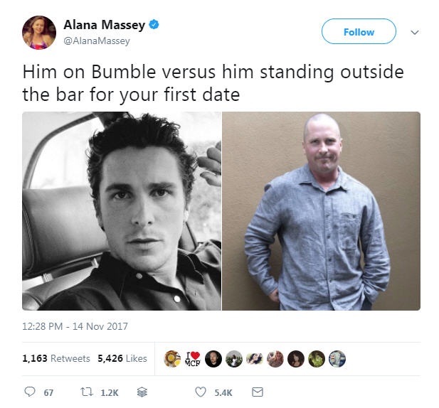
Task: Retweet using the arrows icon
Action: [x=87, y=392]
